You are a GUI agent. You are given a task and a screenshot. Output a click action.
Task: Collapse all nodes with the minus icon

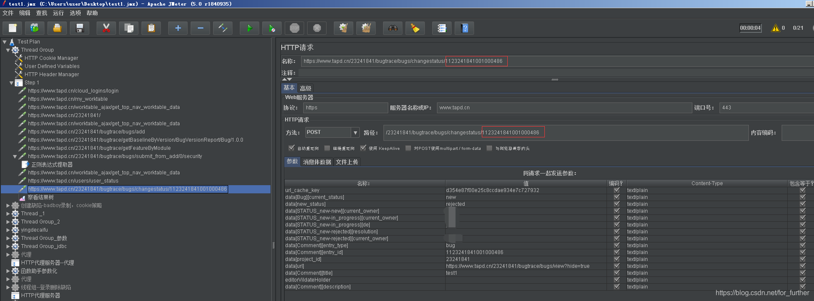[200, 28]
